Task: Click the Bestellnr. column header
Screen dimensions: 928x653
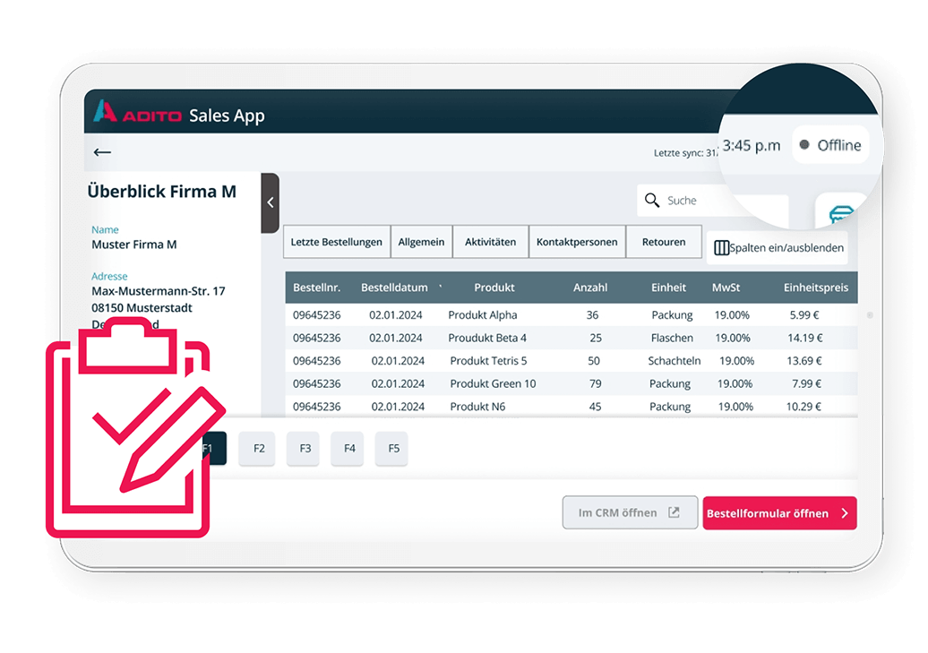Action: click(316, 288)
